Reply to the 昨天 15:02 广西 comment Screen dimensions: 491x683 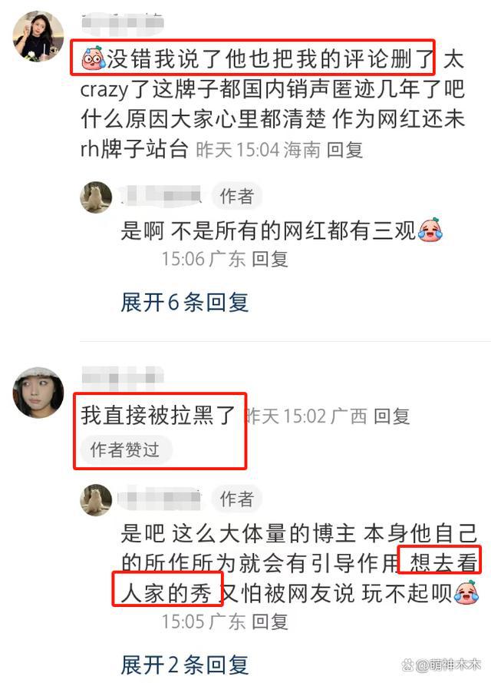[391, 416]
